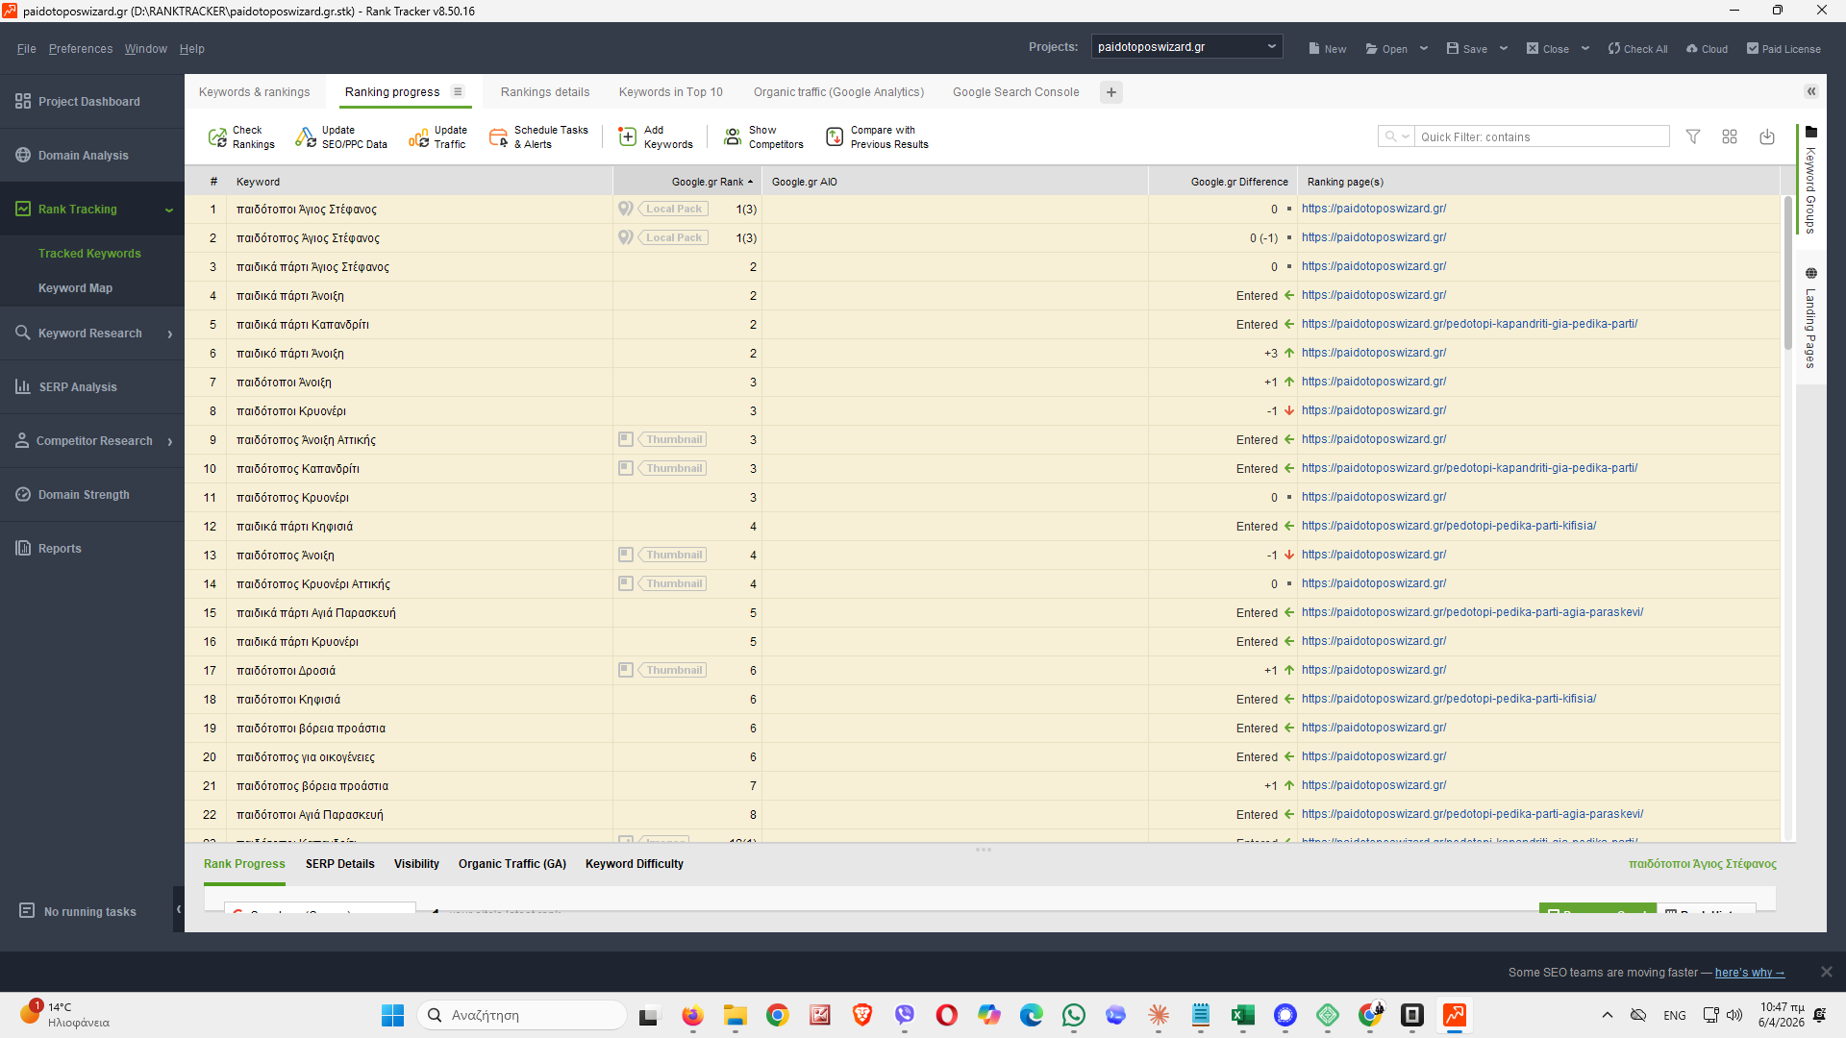Click the Check Rankings toolbar icon
The height and width of the screenshot is (1038, 1846).
(217, 137)
